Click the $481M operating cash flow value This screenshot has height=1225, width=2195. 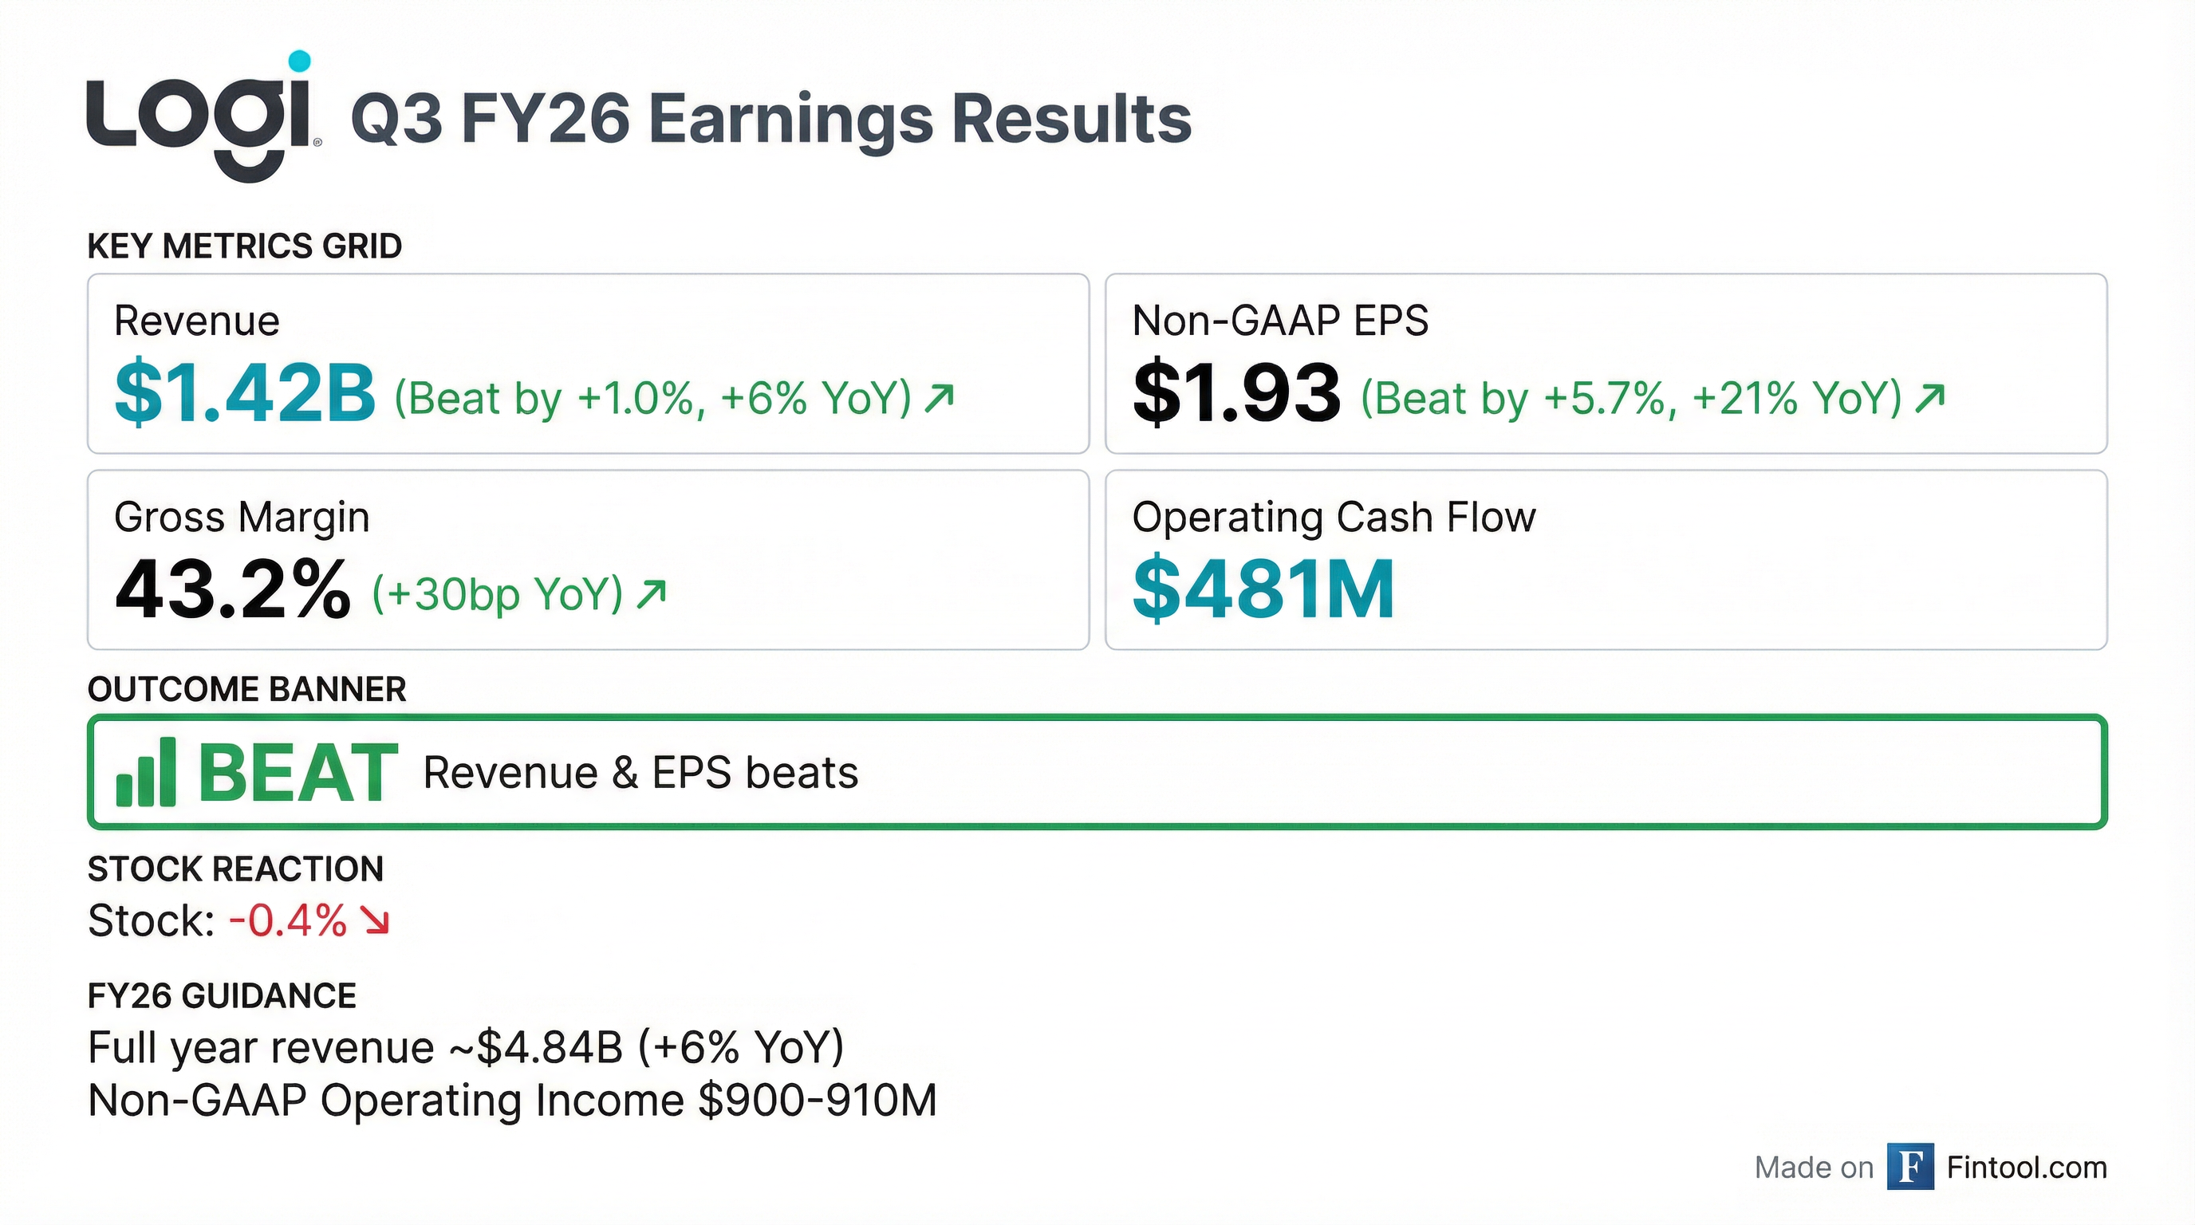tap(1263, 589)
